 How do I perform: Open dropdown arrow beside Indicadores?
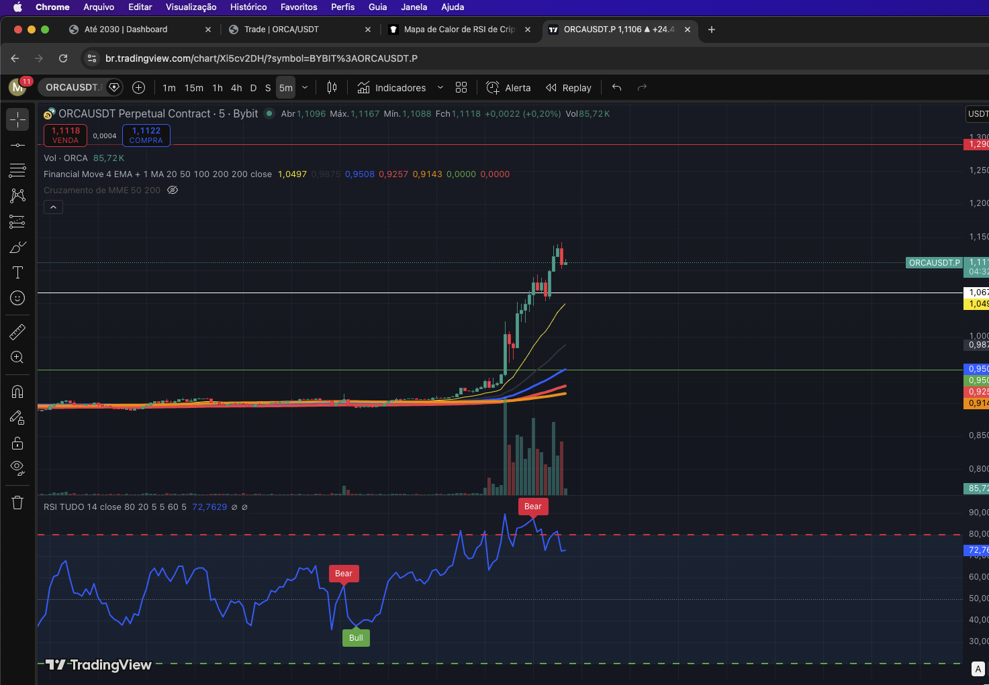click(440, 88)
